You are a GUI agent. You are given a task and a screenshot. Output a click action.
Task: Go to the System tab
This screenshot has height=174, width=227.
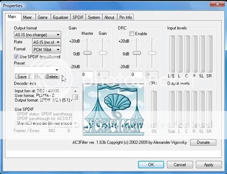pos(94,17)
